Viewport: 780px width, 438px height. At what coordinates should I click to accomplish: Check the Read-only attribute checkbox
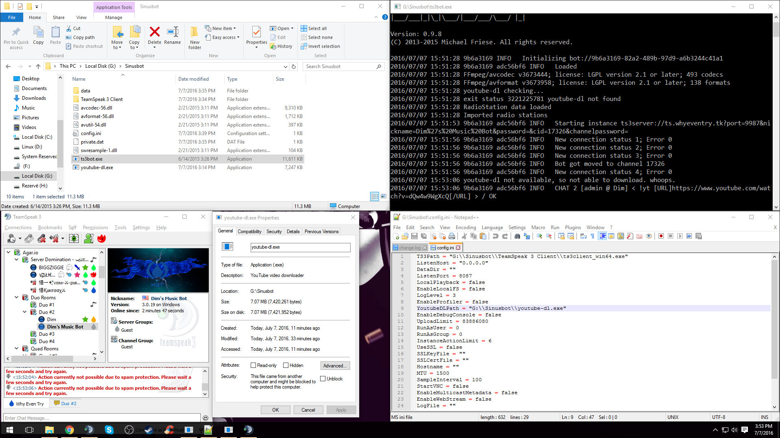[253, 365]
